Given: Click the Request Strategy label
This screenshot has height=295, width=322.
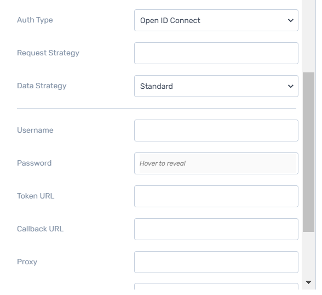Looking at the screenshot, I should coord(48,53).
